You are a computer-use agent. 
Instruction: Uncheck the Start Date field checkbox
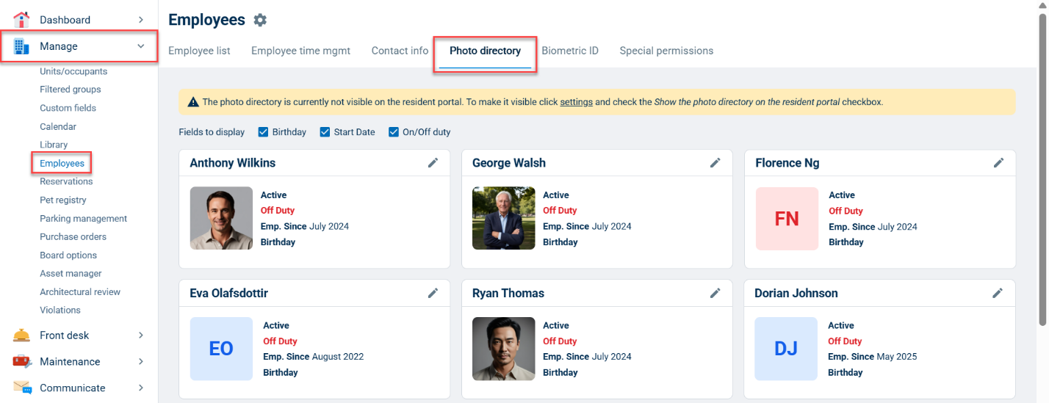pos(325,132)
